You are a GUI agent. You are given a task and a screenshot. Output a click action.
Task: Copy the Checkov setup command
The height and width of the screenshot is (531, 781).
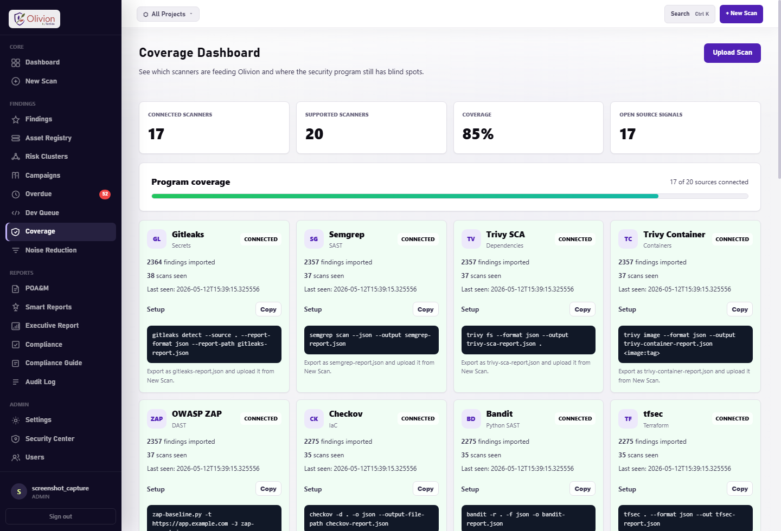pos(426,489)
